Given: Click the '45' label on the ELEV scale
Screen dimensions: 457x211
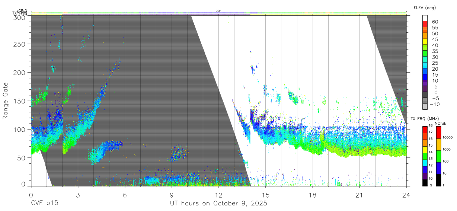Looking at the screenshot, I should point(435,39).
